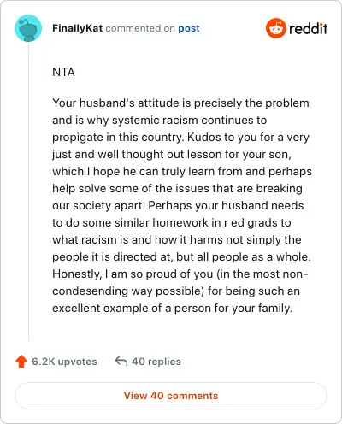Click the orange upvote arrow

click(21, 362)
